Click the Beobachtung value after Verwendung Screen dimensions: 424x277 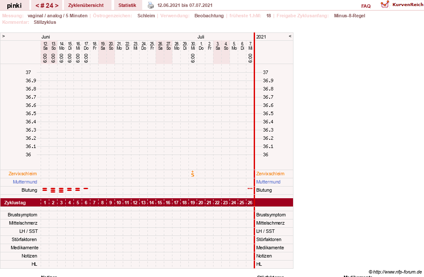tap(209, 16)
